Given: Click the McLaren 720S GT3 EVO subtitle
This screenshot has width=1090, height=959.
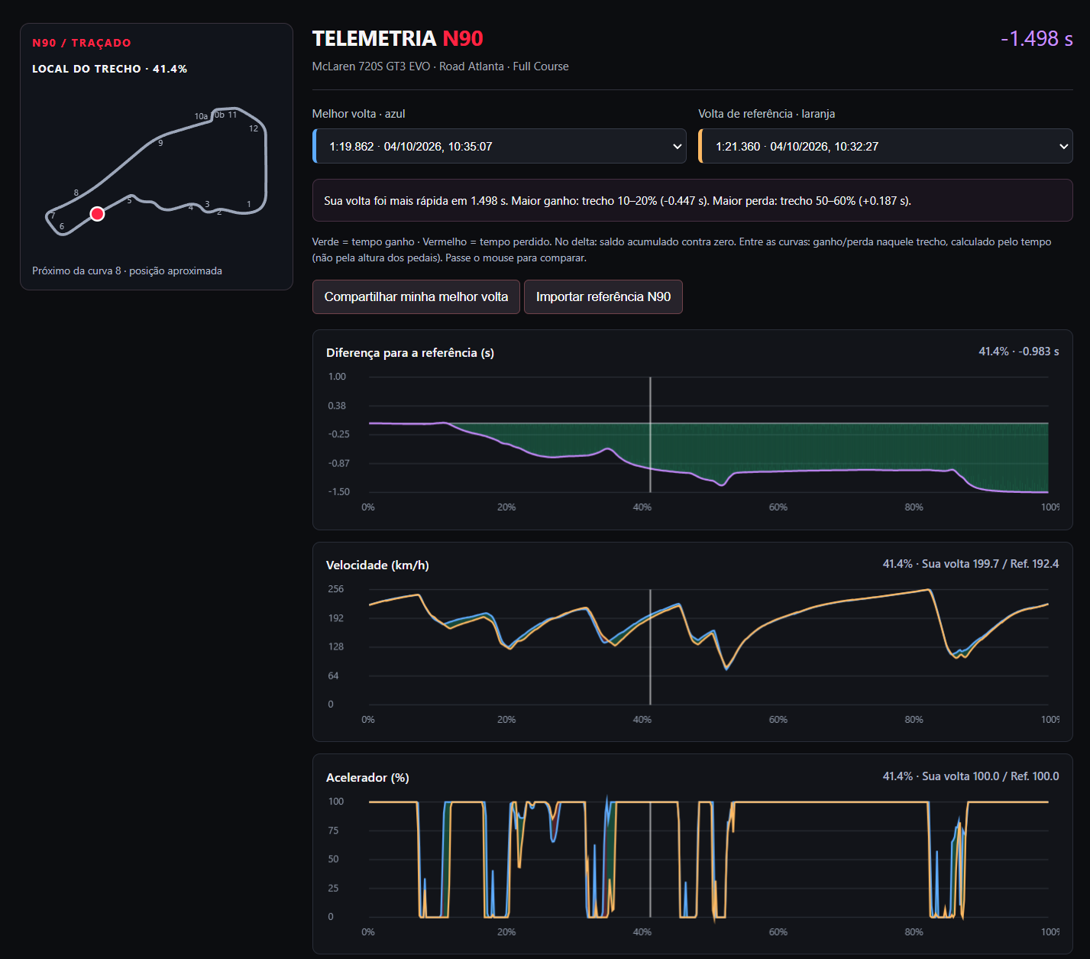Looking at the screenshot, I should click(440, 66).
